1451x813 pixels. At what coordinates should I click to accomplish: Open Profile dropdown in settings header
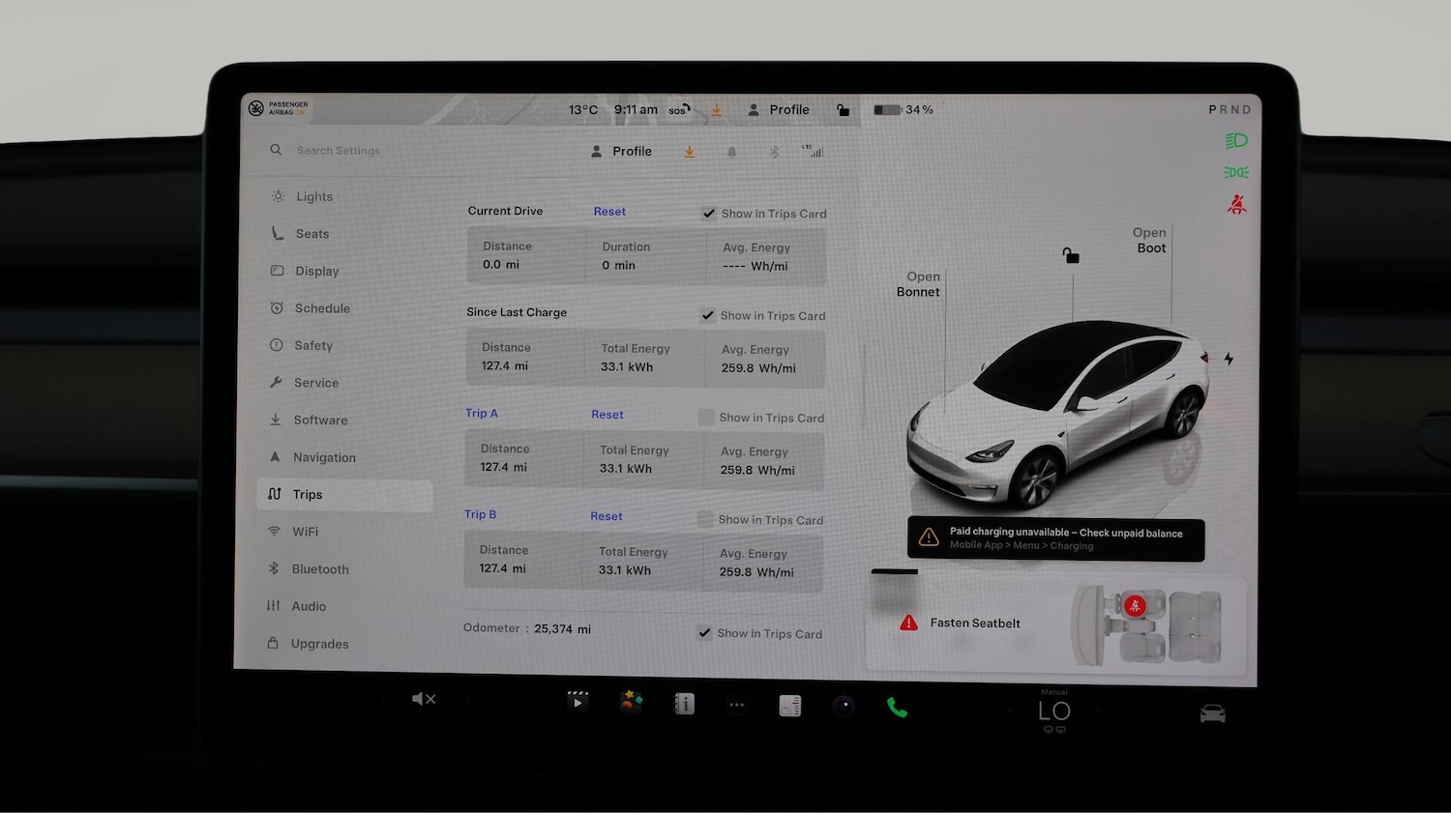[621, 152]
